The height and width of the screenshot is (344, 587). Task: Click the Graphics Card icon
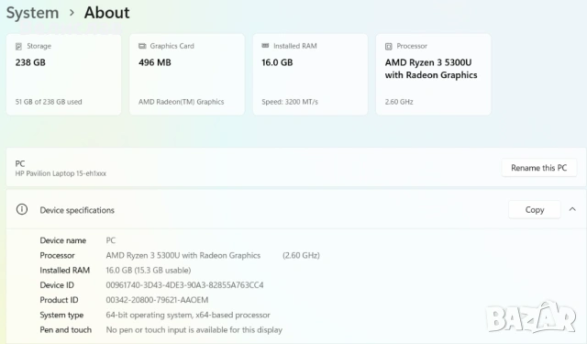coord(142,46)
